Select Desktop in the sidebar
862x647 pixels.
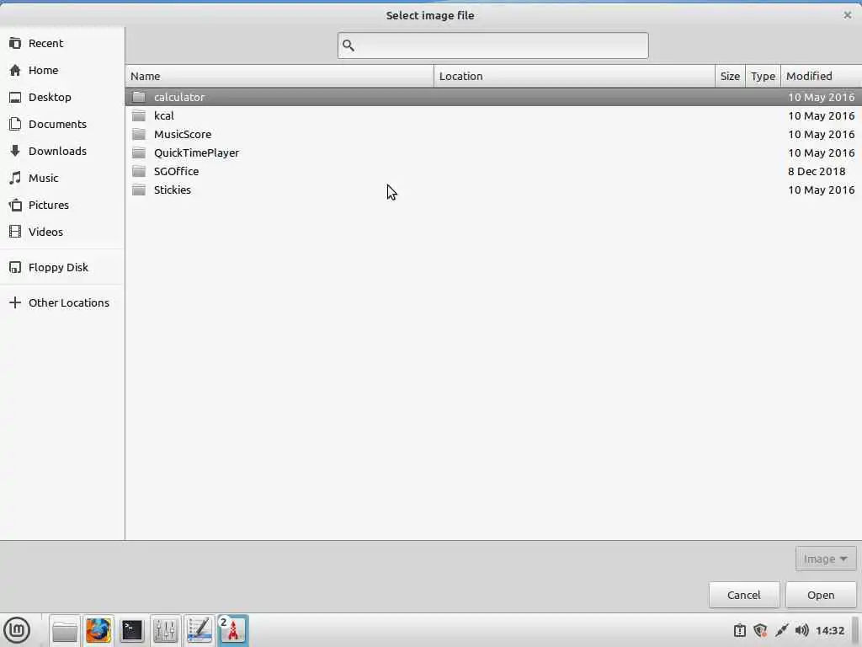(50, 97)
